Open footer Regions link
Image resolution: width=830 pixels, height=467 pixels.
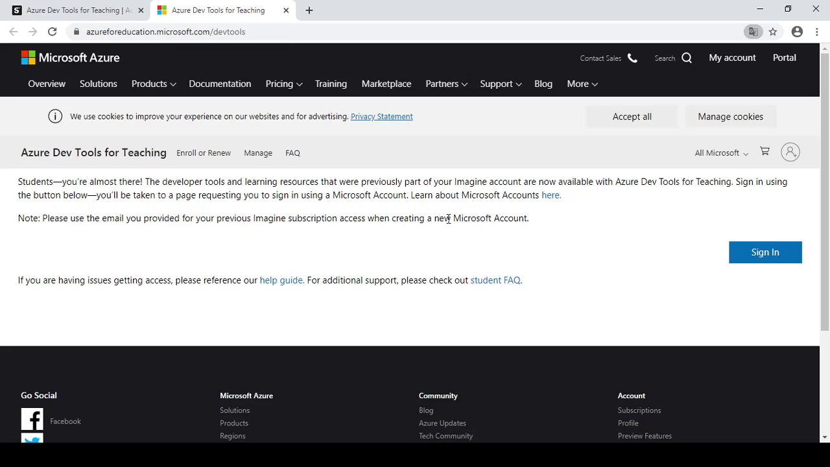(x=233, y=437)
